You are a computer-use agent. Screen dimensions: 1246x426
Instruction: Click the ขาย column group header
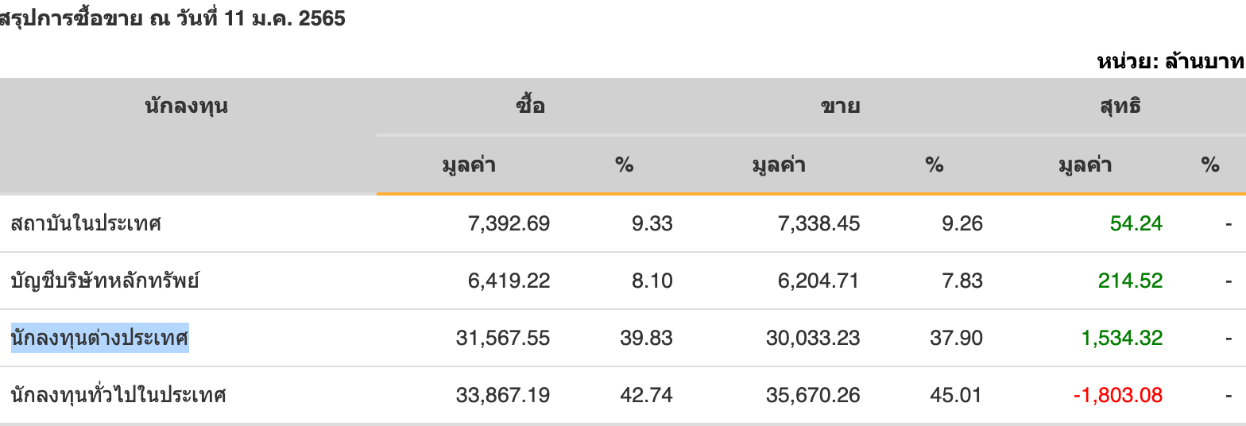841,106
